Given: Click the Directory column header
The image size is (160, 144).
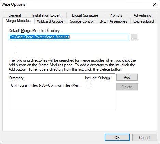Looking at the screenshot, I should point(47,78).
